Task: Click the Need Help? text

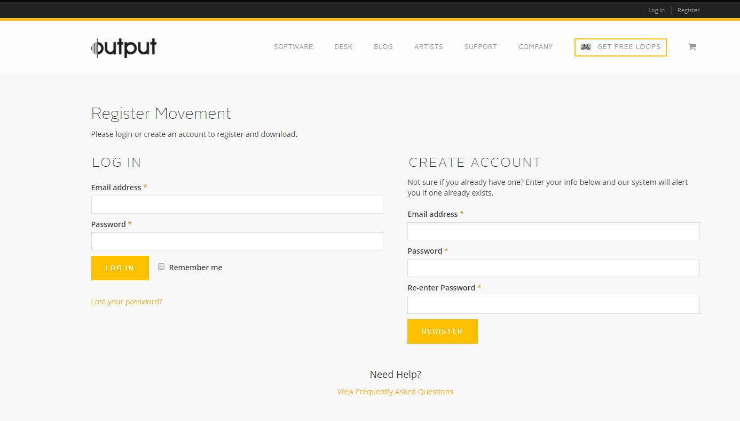Action: click(x=396, y=375)
